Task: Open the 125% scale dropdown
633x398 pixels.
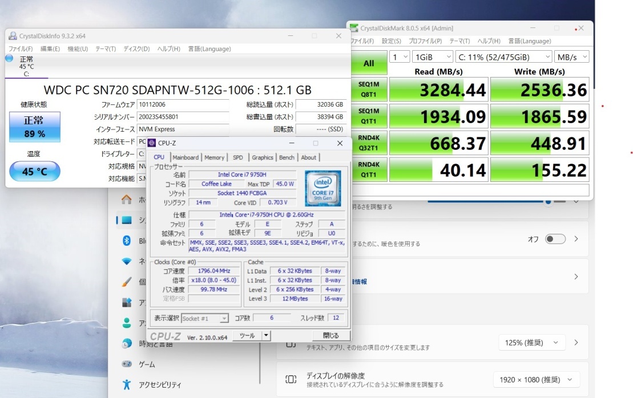Action: point(531,342)
